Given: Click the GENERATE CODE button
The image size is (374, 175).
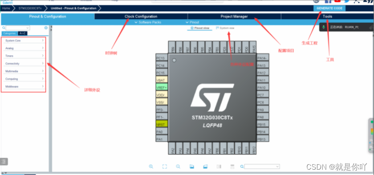Looking at the screenshot, I should 329,8.
